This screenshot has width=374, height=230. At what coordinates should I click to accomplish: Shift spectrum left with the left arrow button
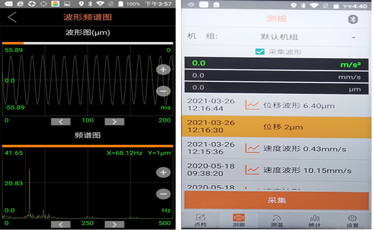pyautogui.click(x=61, y=224)
